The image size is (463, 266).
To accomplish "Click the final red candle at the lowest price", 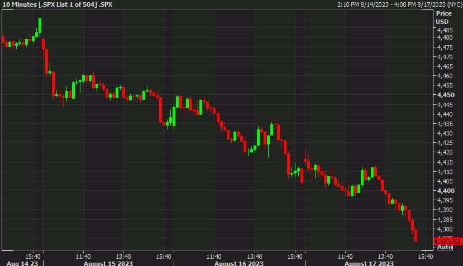I will 416,235.
